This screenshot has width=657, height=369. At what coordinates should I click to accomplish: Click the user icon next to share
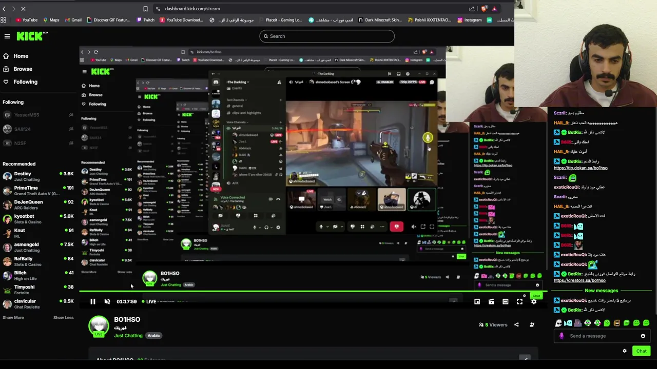pos(532,324)
